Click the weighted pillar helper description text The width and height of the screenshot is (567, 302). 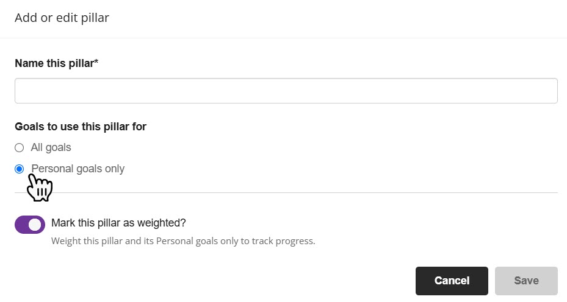pyautogui.click(x=183, y=241)
